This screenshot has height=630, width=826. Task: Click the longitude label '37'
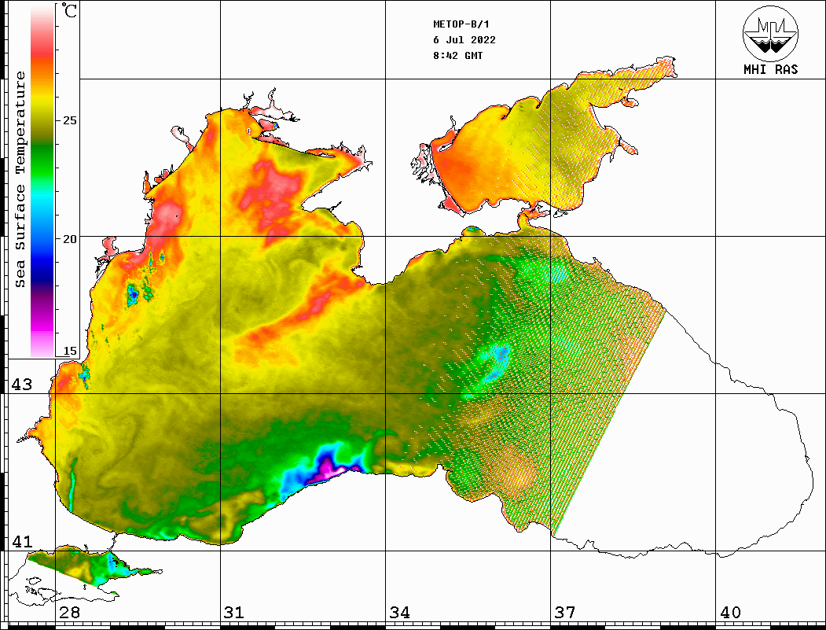coord(565,613)
